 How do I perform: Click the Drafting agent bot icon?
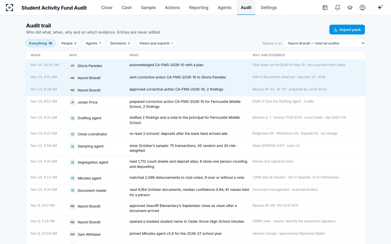coord(72,118)
